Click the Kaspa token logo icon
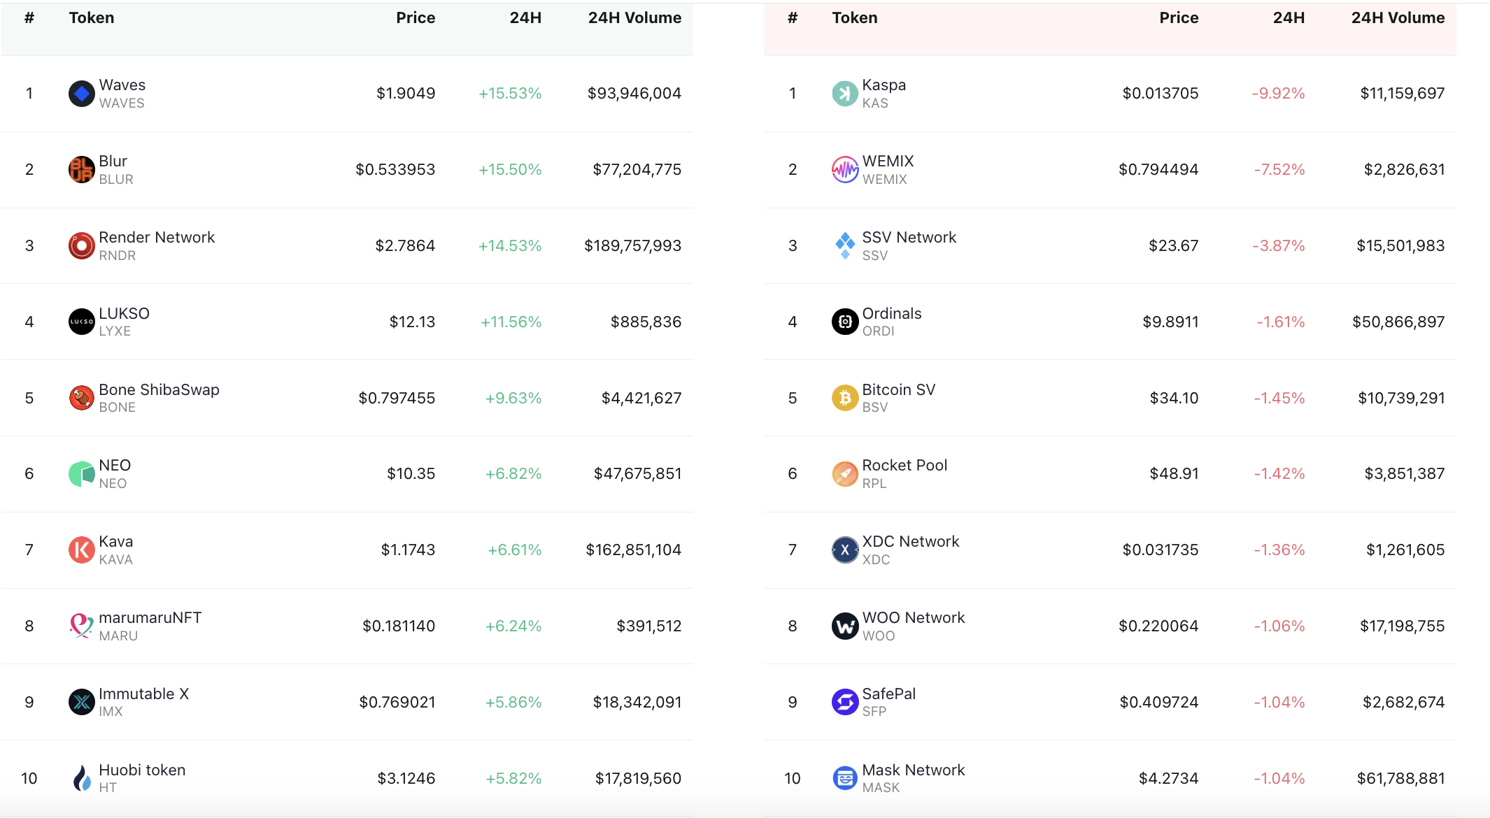The height and width of the screenshot is (818, 1490). click(845, 94)
